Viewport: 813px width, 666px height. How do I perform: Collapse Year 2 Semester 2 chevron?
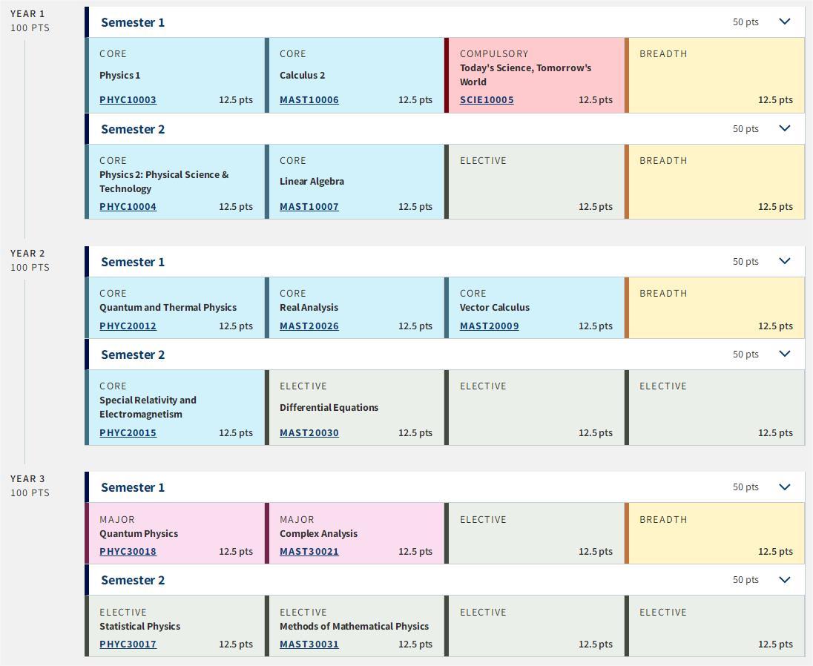tap(785, 354)
